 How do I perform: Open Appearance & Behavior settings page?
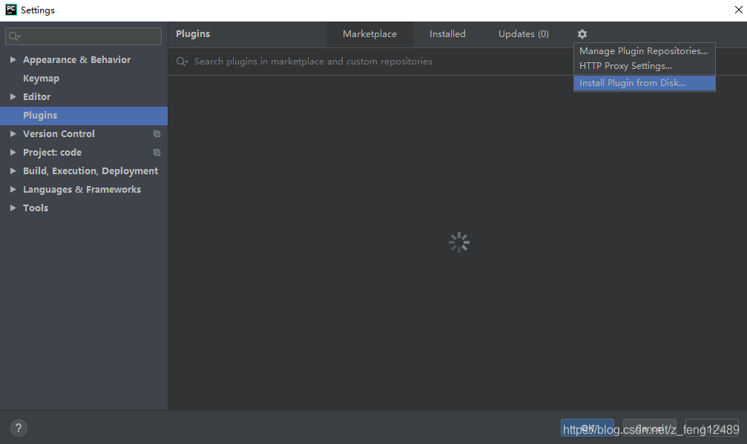[76, 59]
